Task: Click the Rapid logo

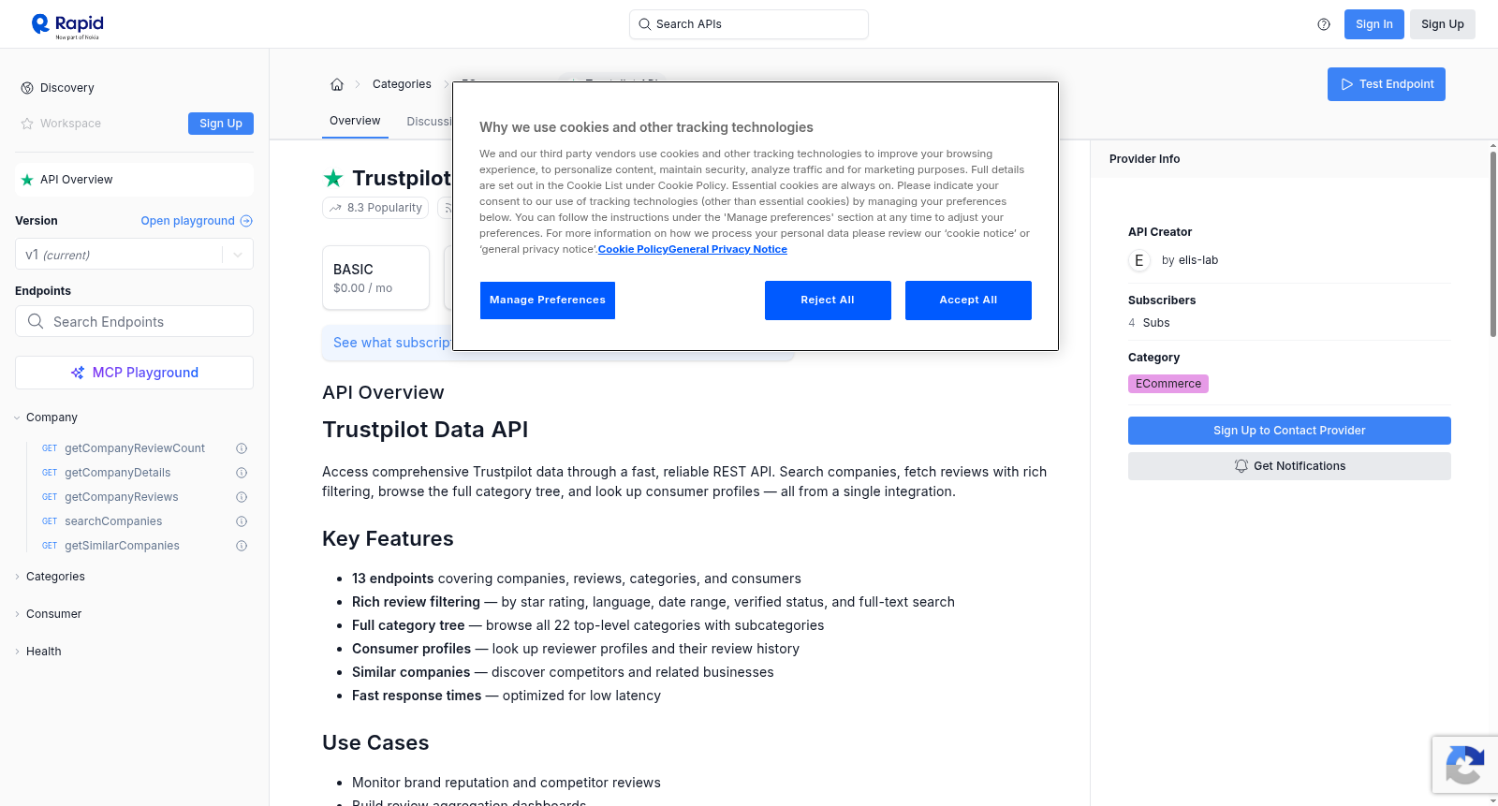Action: click(x=67, y=25)
